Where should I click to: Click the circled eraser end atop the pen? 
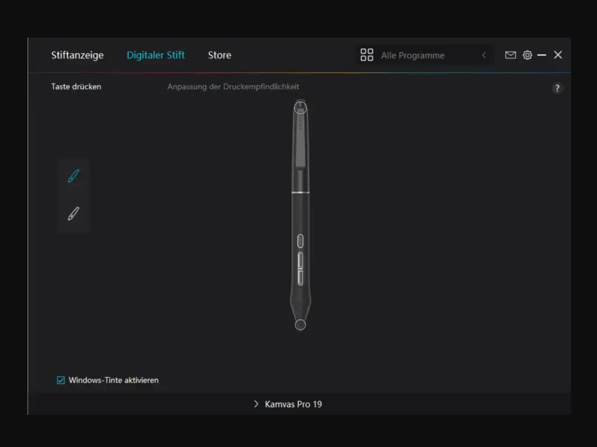tap(300, 106)
